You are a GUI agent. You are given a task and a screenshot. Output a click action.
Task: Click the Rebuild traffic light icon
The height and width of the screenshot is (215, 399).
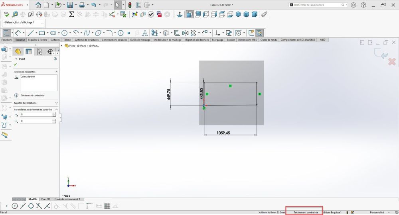click(130, 5)
